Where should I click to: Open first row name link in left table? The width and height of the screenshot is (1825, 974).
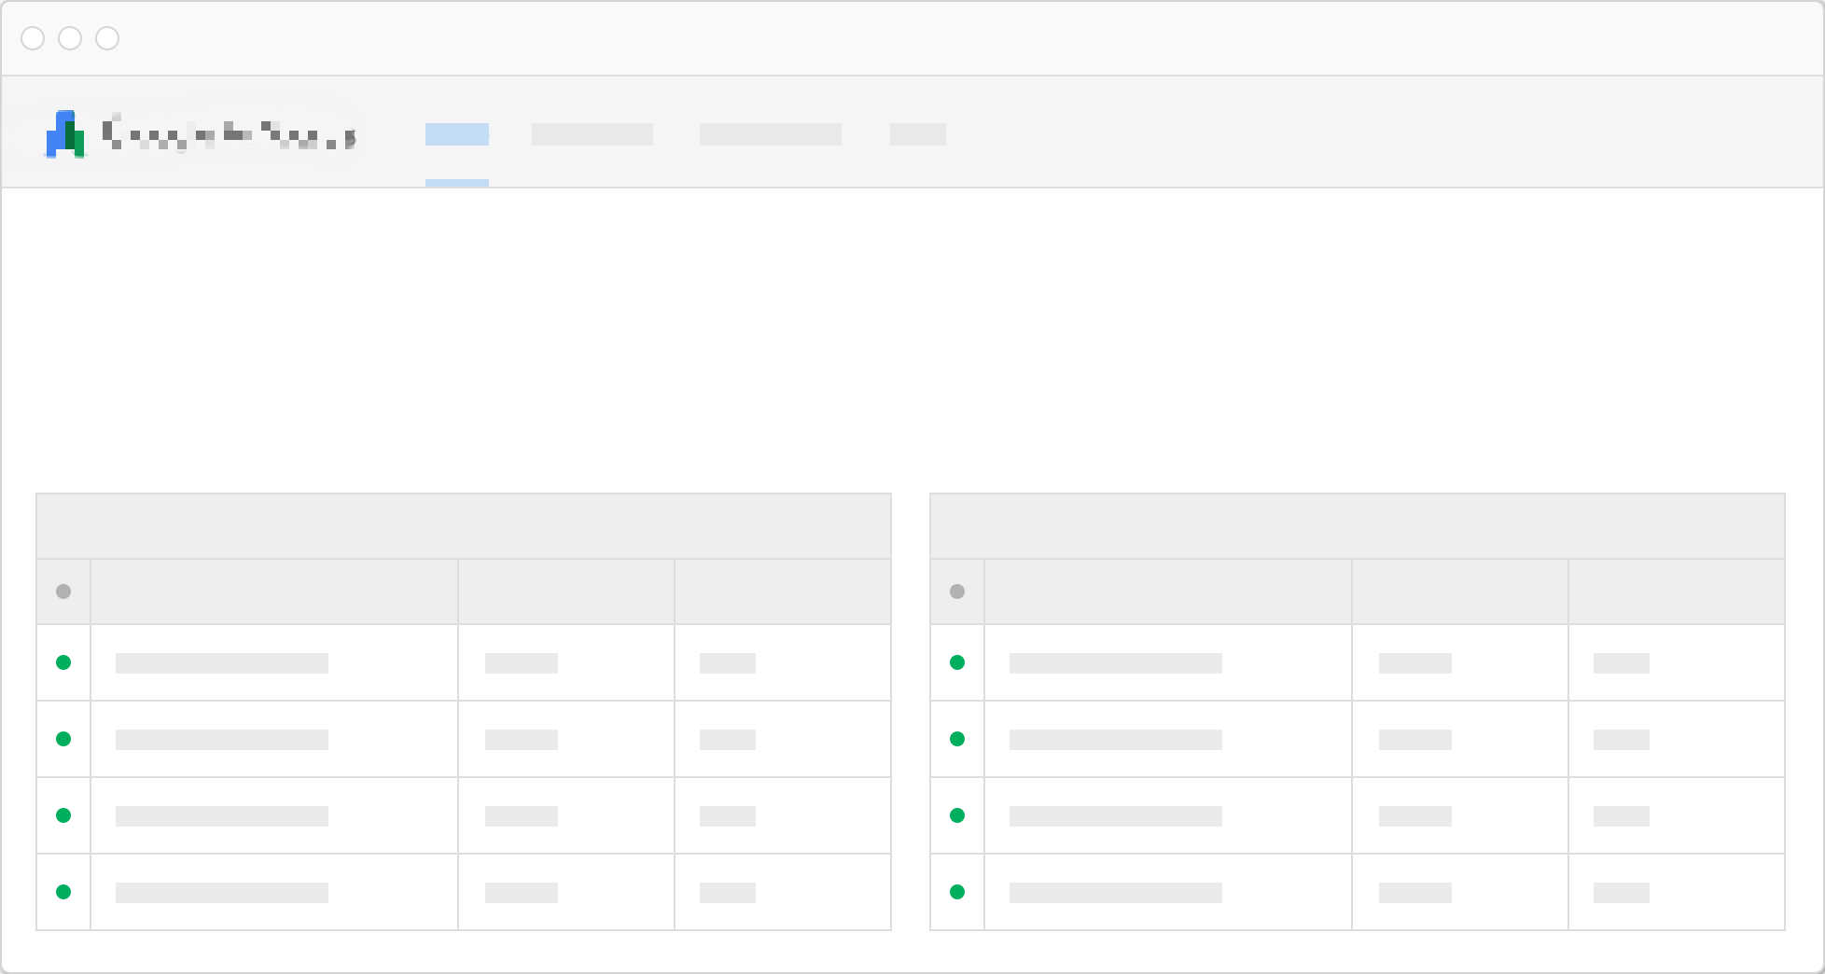click(x=222, y=663)
